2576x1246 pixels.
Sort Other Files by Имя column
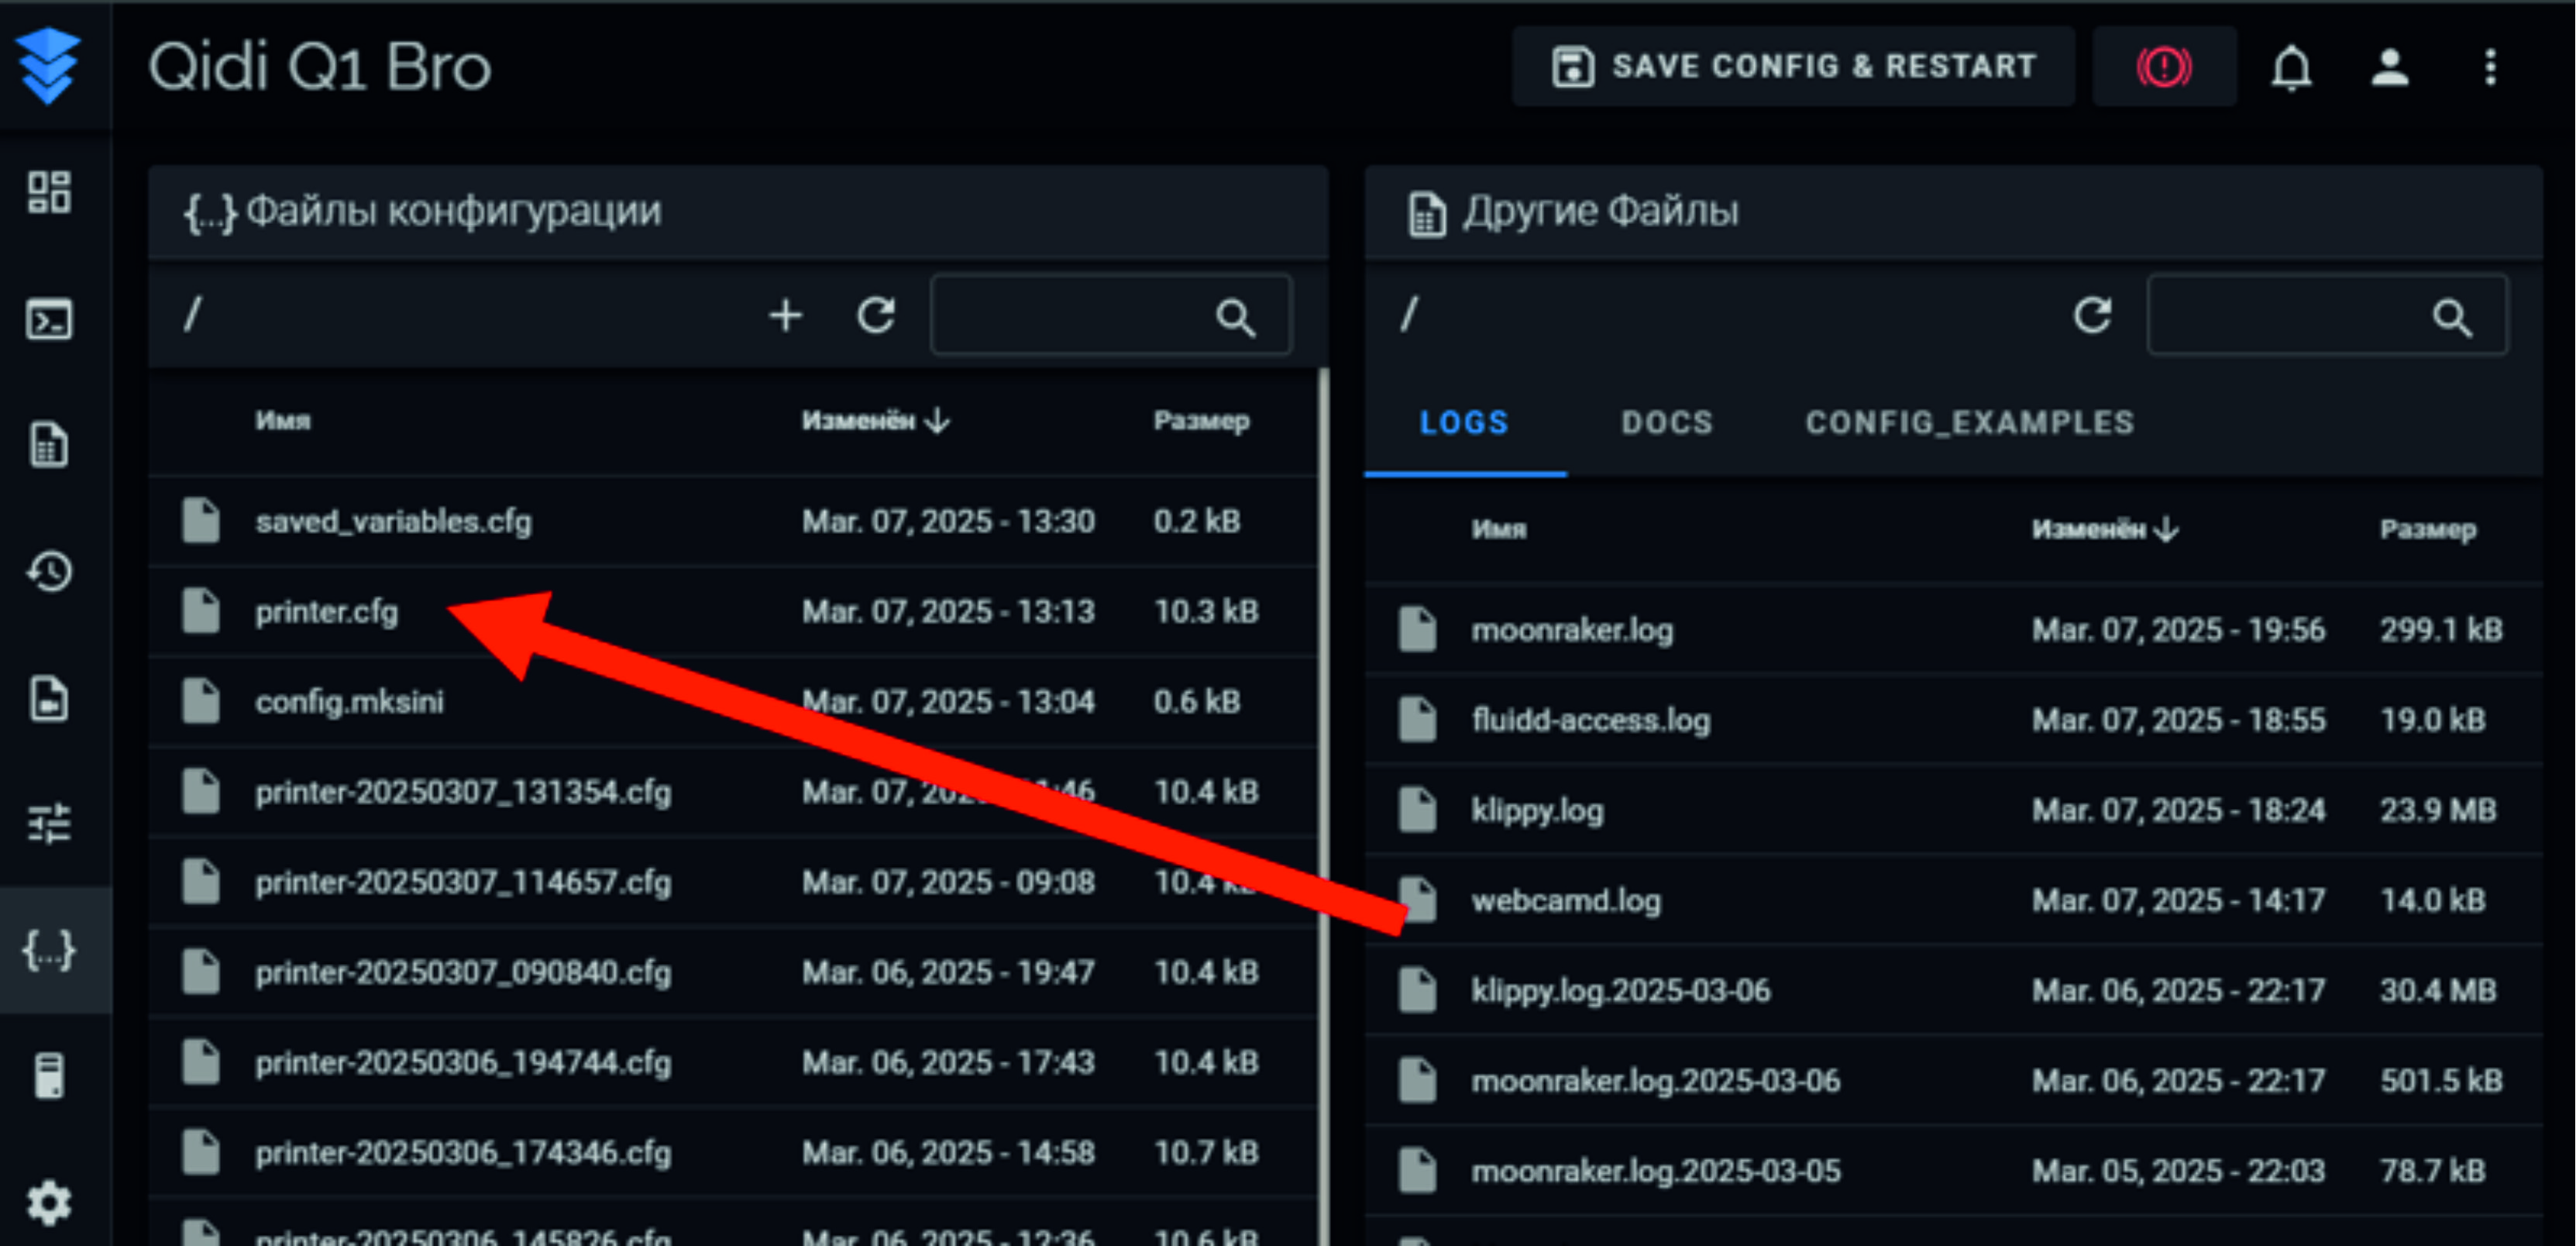click(x=1499, y=529)
